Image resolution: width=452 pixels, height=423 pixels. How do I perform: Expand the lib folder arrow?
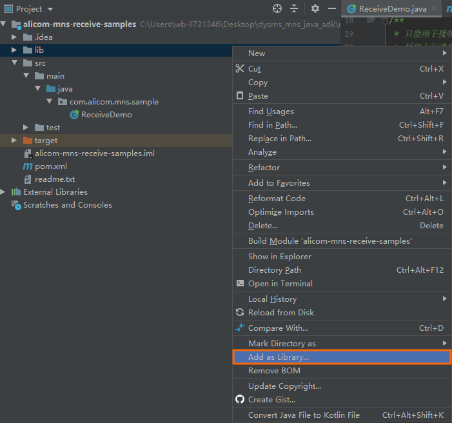[x=14, y=50]
